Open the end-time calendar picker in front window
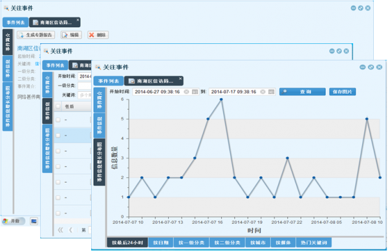 [x=271, y=92]
